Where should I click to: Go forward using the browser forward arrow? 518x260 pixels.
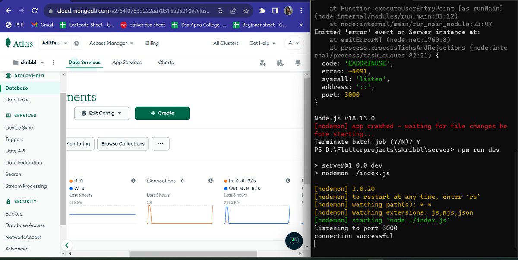(22, 10)
